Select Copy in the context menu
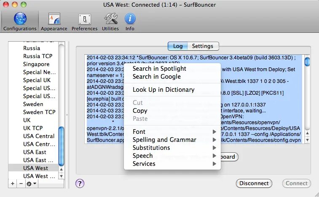The image size is (319, 197). tap(172, 111)
